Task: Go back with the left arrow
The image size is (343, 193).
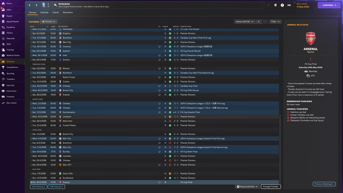Action: click(29, 5)
